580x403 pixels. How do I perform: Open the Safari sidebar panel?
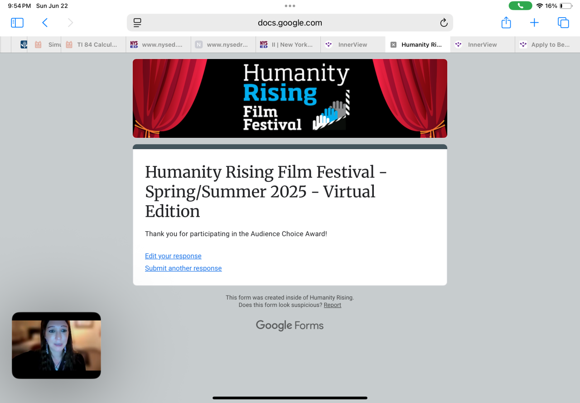tap(17, 23)
